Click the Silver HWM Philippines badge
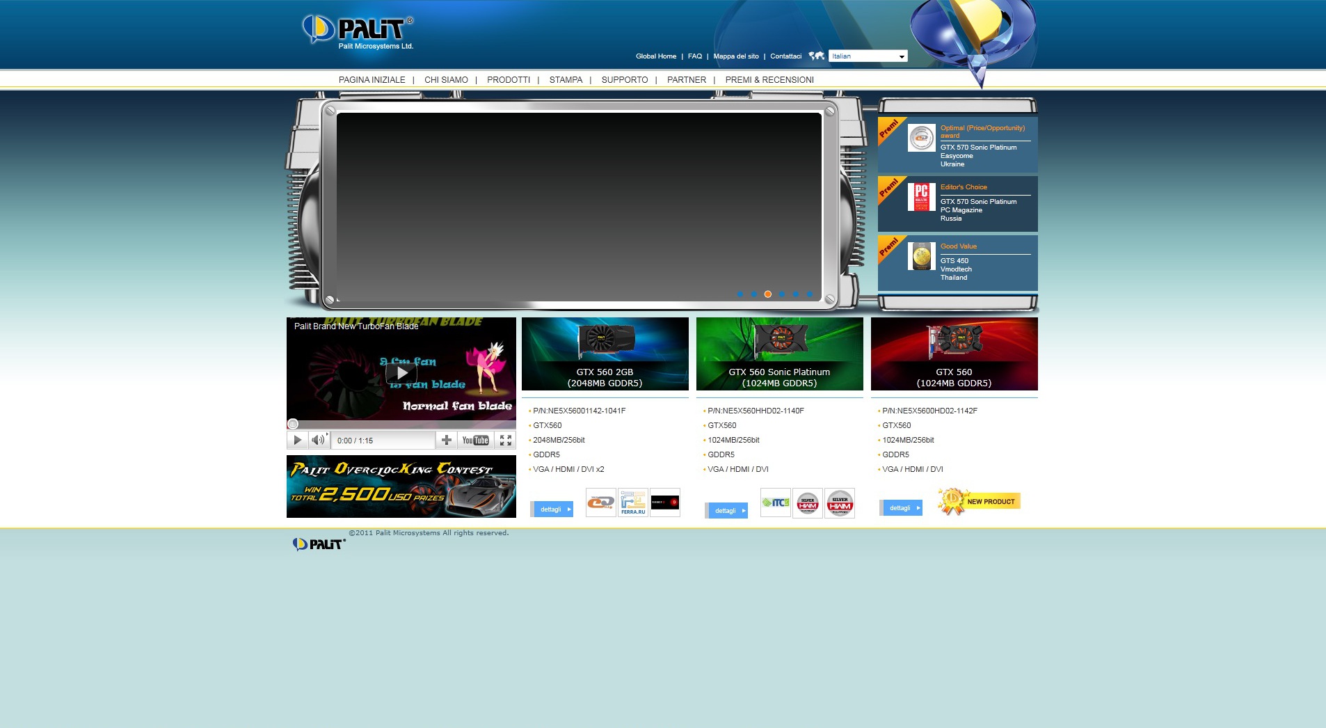Image resolution: width=1326 pixels, height=728 pixels. tap(840, 503)
